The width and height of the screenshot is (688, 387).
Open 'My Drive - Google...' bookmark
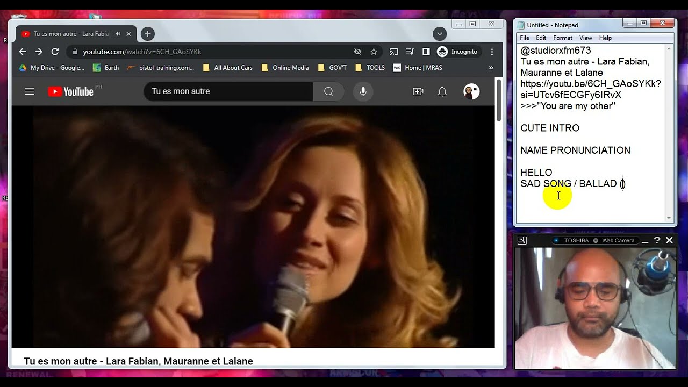[x=52, y=68]
